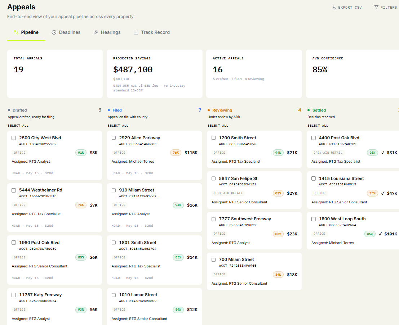The height and width of the screenshot is (325, 399).
Task: Click the 76% confidence badge on 2929 Allen Parkway
Action: click(x=176, y=153)
